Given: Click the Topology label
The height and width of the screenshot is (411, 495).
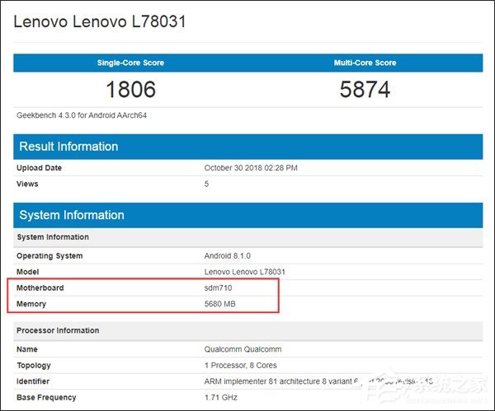Looking at the screenshot, I should click(x=34, y=366).
